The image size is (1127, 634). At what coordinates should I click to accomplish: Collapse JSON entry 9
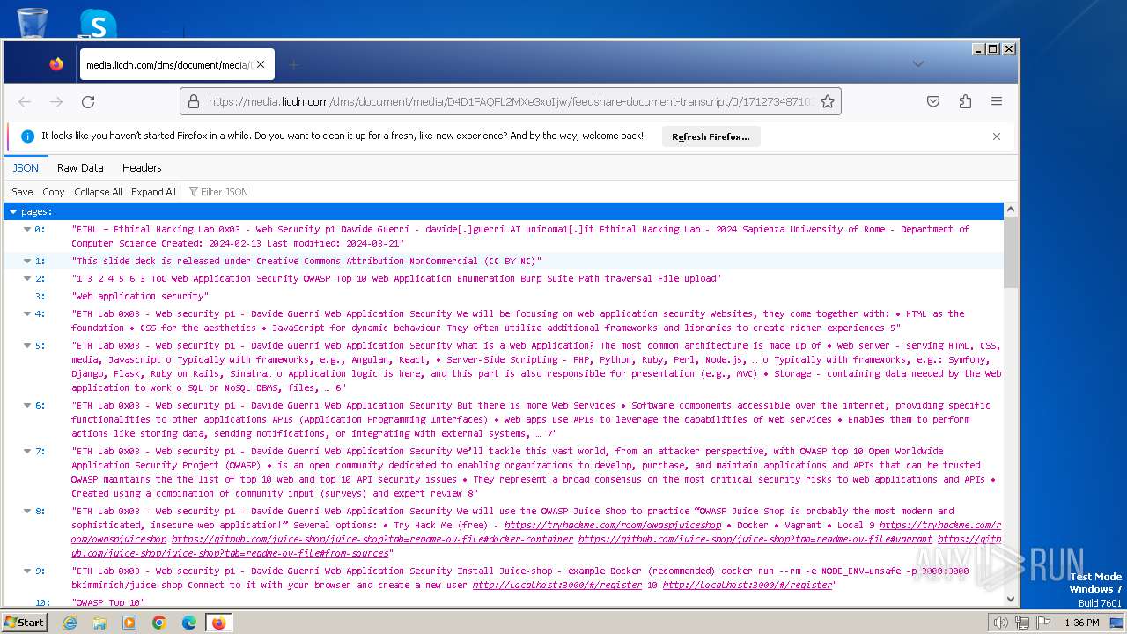27,571
